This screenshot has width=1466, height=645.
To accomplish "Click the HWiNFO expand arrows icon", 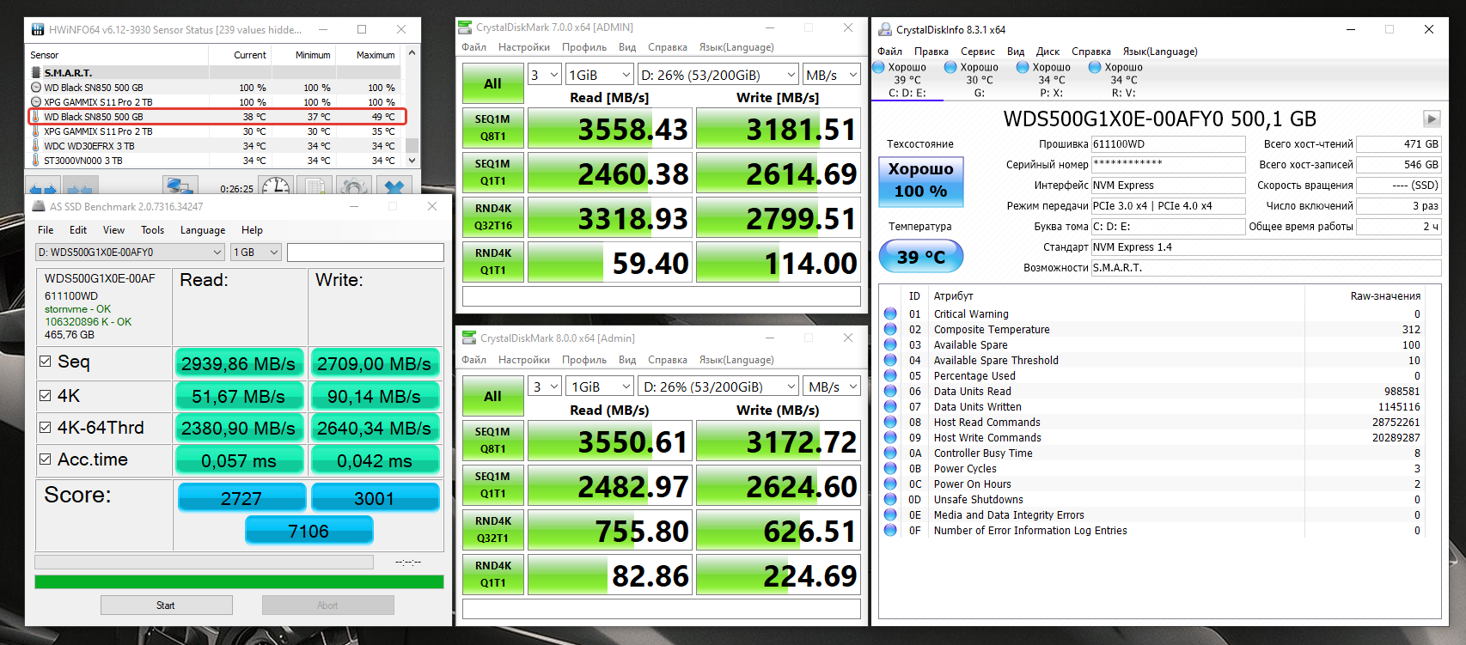I will pyautogui.click(x=42, y=188).
